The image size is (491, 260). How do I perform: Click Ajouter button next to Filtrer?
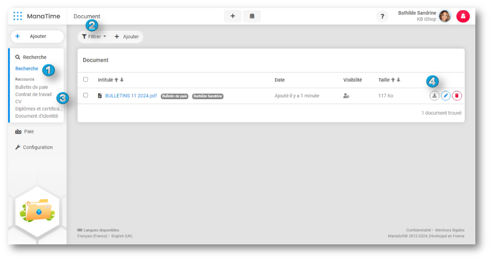pos(127,37)
